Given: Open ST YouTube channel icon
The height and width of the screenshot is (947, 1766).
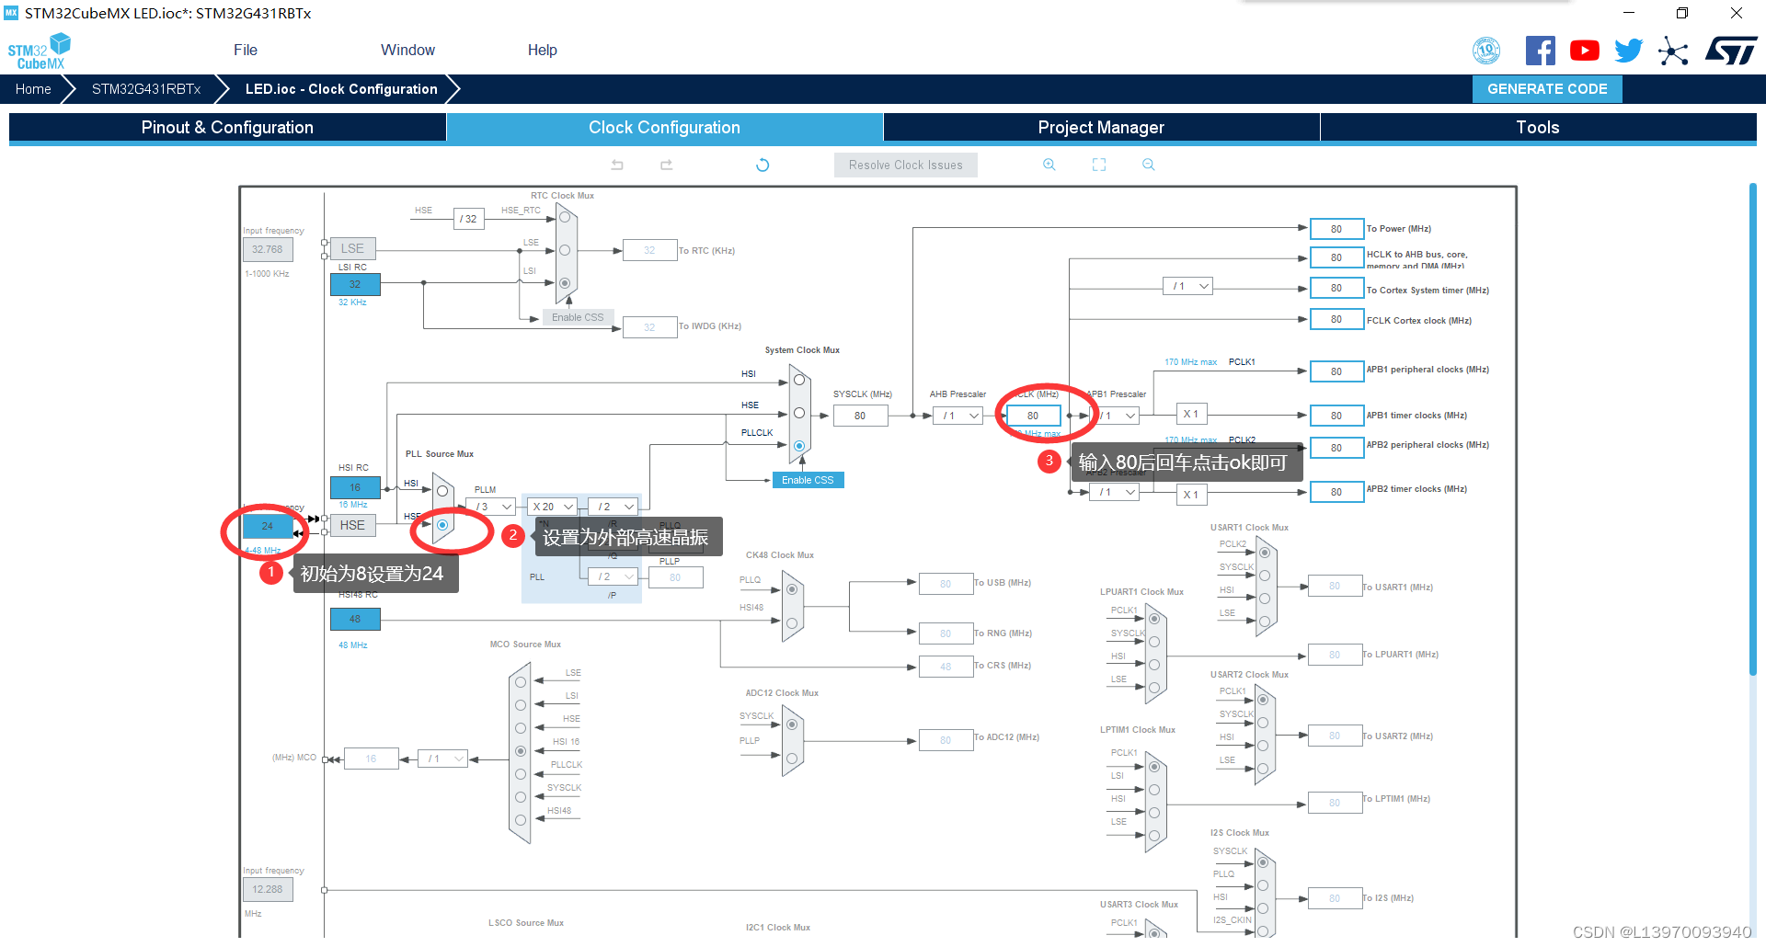Looking at the screenshot, I should click(1584, 51).
